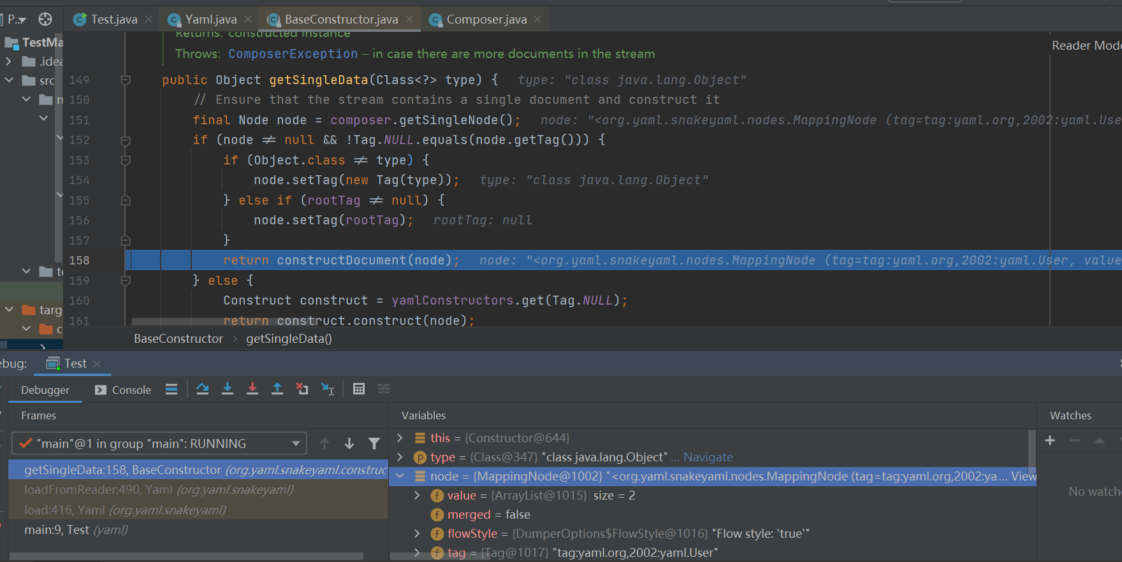Click the frames filter funnel icon
This screenshot has height=562, width=1122.
pos(374,443)
